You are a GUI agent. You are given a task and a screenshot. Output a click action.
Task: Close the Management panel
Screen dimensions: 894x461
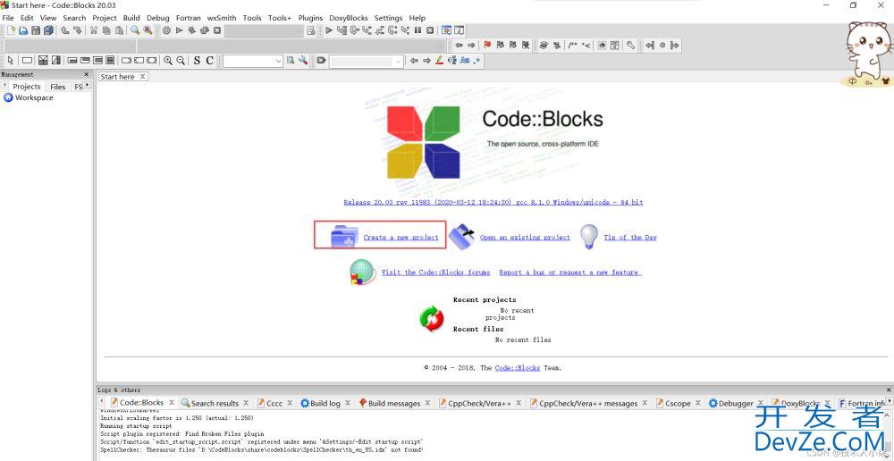click(87, 74)
